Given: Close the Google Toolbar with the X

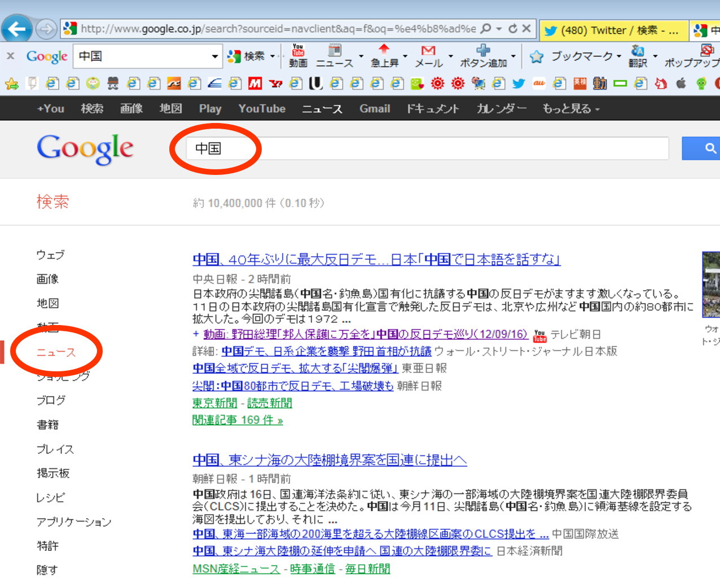Looking at the screenshot, I should pos(11,56).
